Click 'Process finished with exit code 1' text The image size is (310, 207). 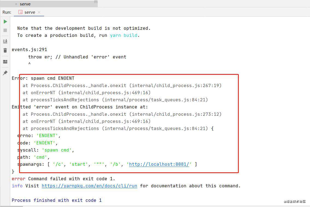click(57, 200)
